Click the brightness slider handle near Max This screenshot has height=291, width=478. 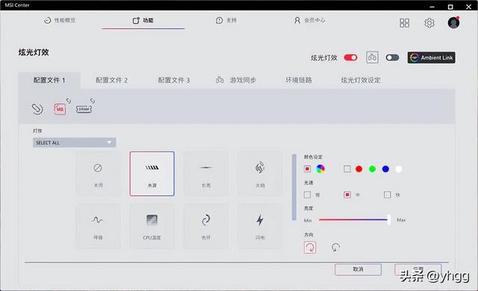click(x=388, y=219)
